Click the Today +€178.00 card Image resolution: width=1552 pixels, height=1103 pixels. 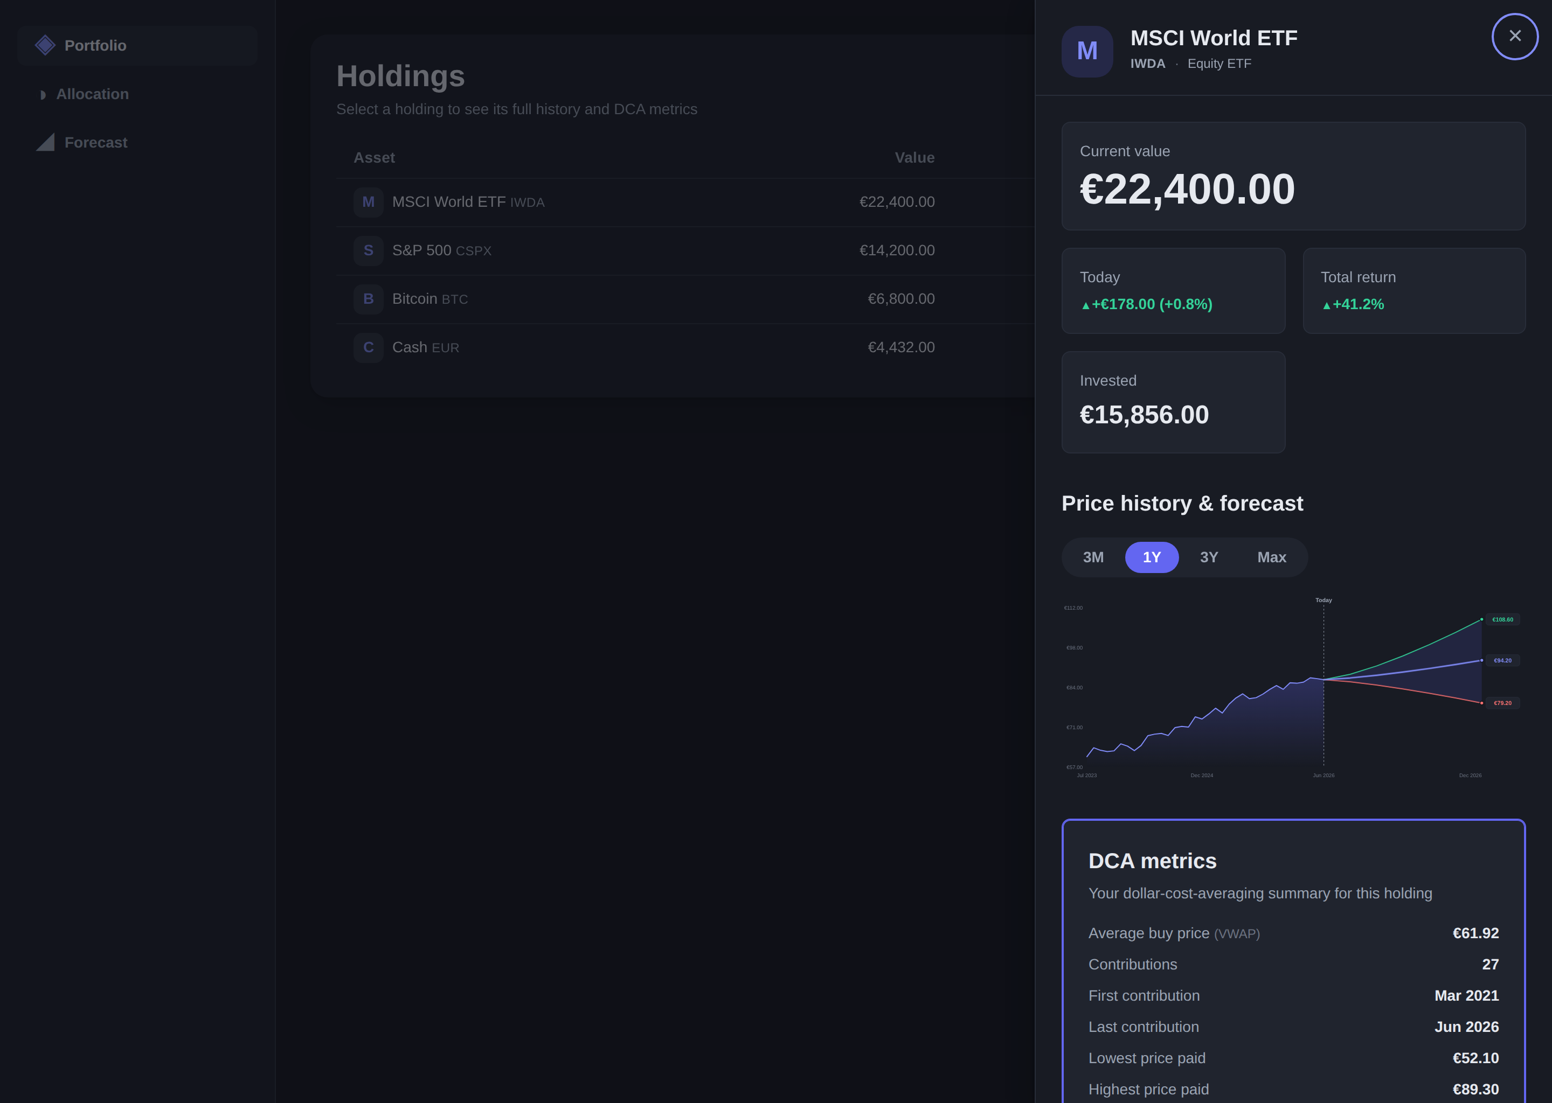[x=1173, y=291]
